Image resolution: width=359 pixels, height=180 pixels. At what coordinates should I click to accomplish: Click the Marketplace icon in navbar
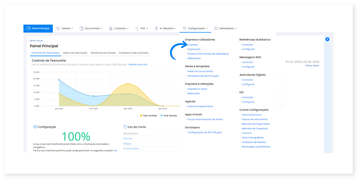216,28
